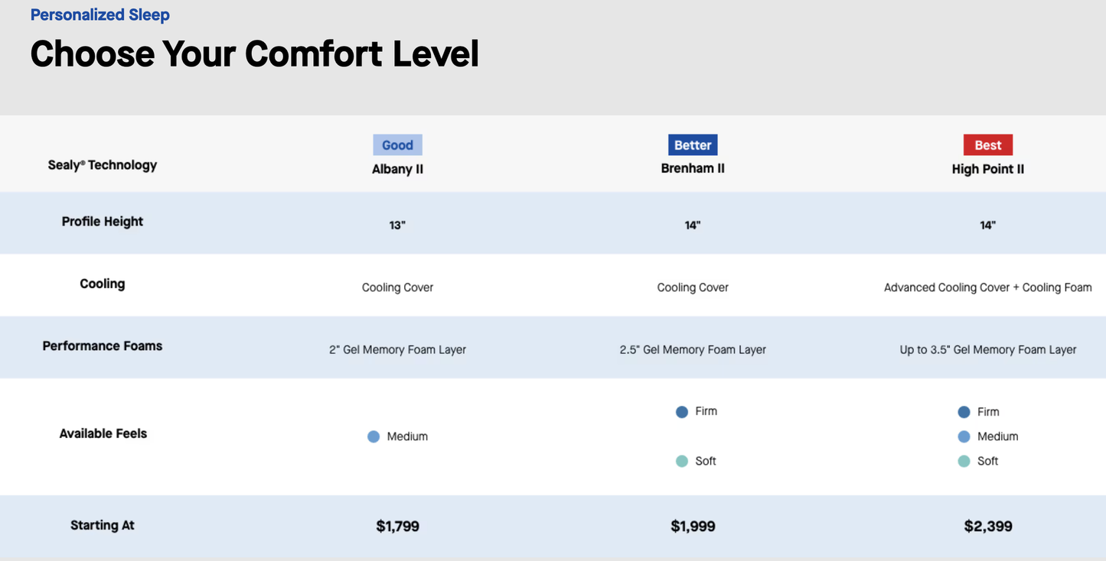Viewport: 1106px width, 561px height.
Task: Click the $1,999 starting price
Action: (693, 526)
